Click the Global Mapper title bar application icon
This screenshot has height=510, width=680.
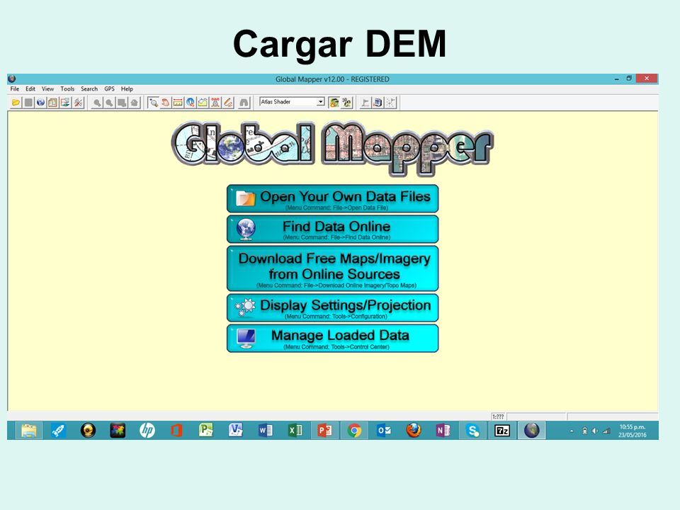coord(12,79)
